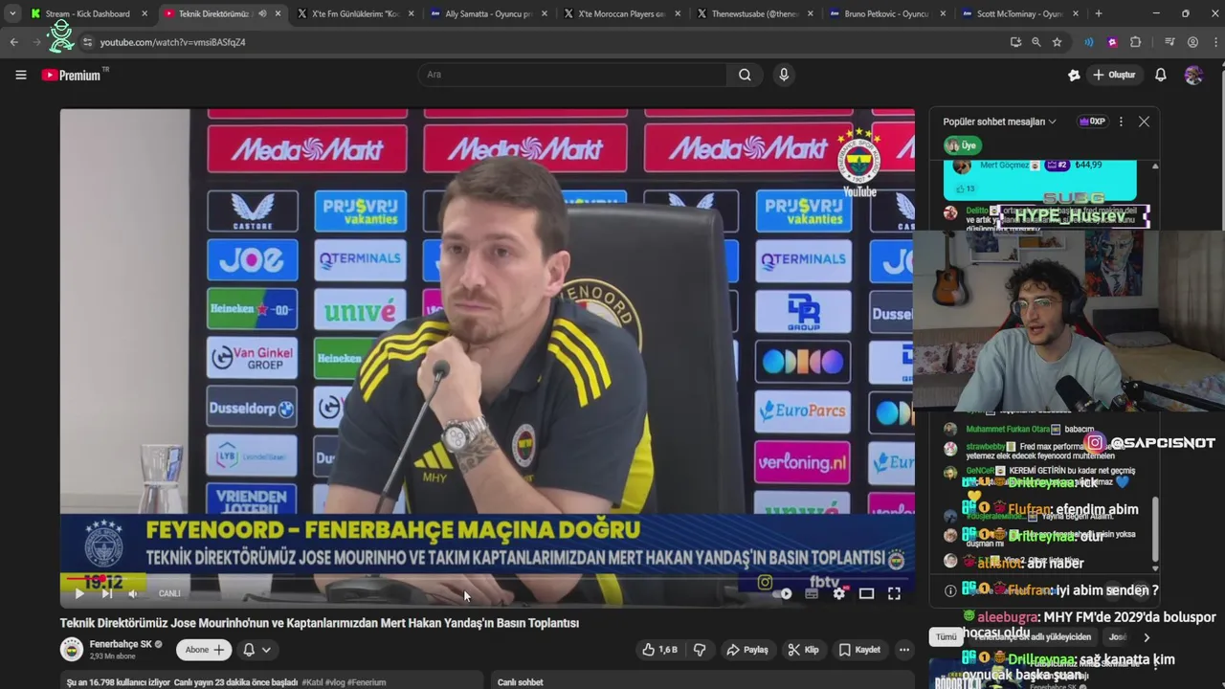Screen dimensions: 1225x689
Task: Open the account avatar menu
Action: 1193,75
